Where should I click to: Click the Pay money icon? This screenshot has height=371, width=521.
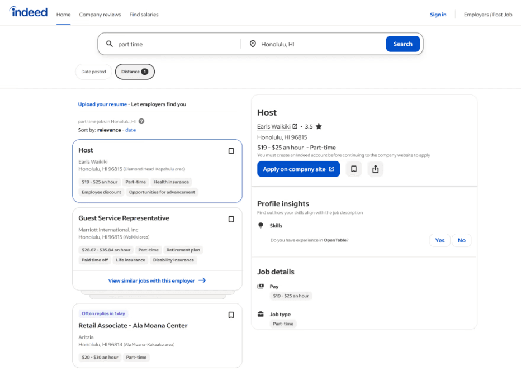pos(261,286)
